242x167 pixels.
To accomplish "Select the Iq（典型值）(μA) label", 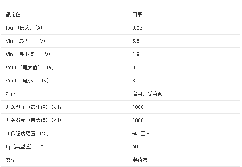I will [x=26, y=147].
